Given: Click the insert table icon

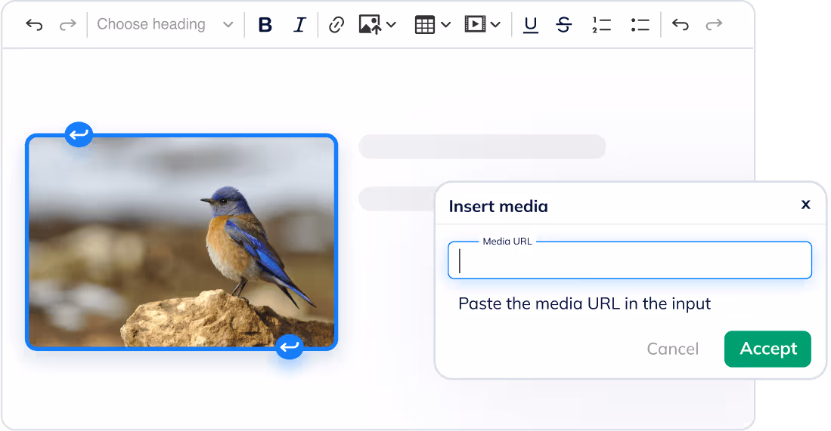Looking at the screenshot, I should point(425,25).
